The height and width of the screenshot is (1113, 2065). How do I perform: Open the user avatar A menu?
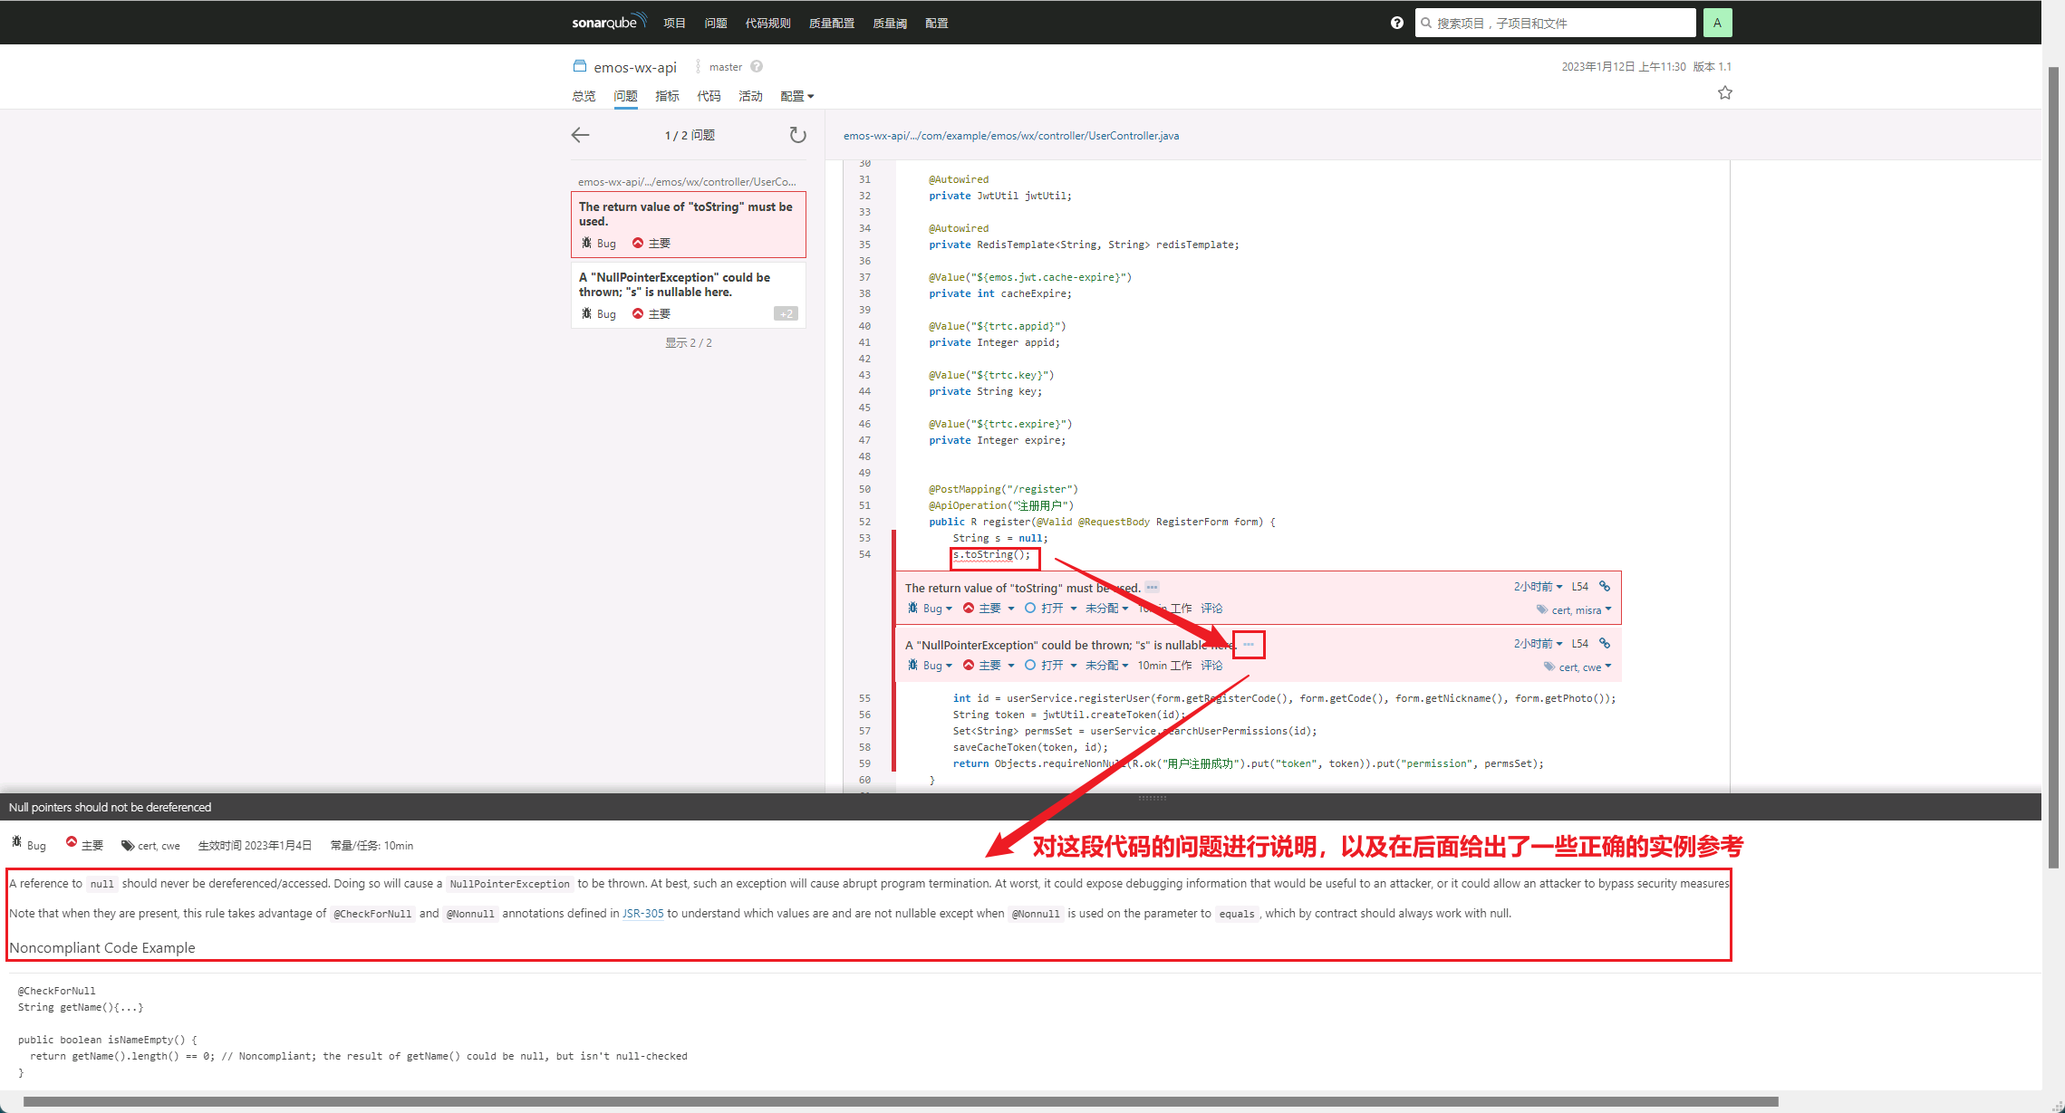1717,23
